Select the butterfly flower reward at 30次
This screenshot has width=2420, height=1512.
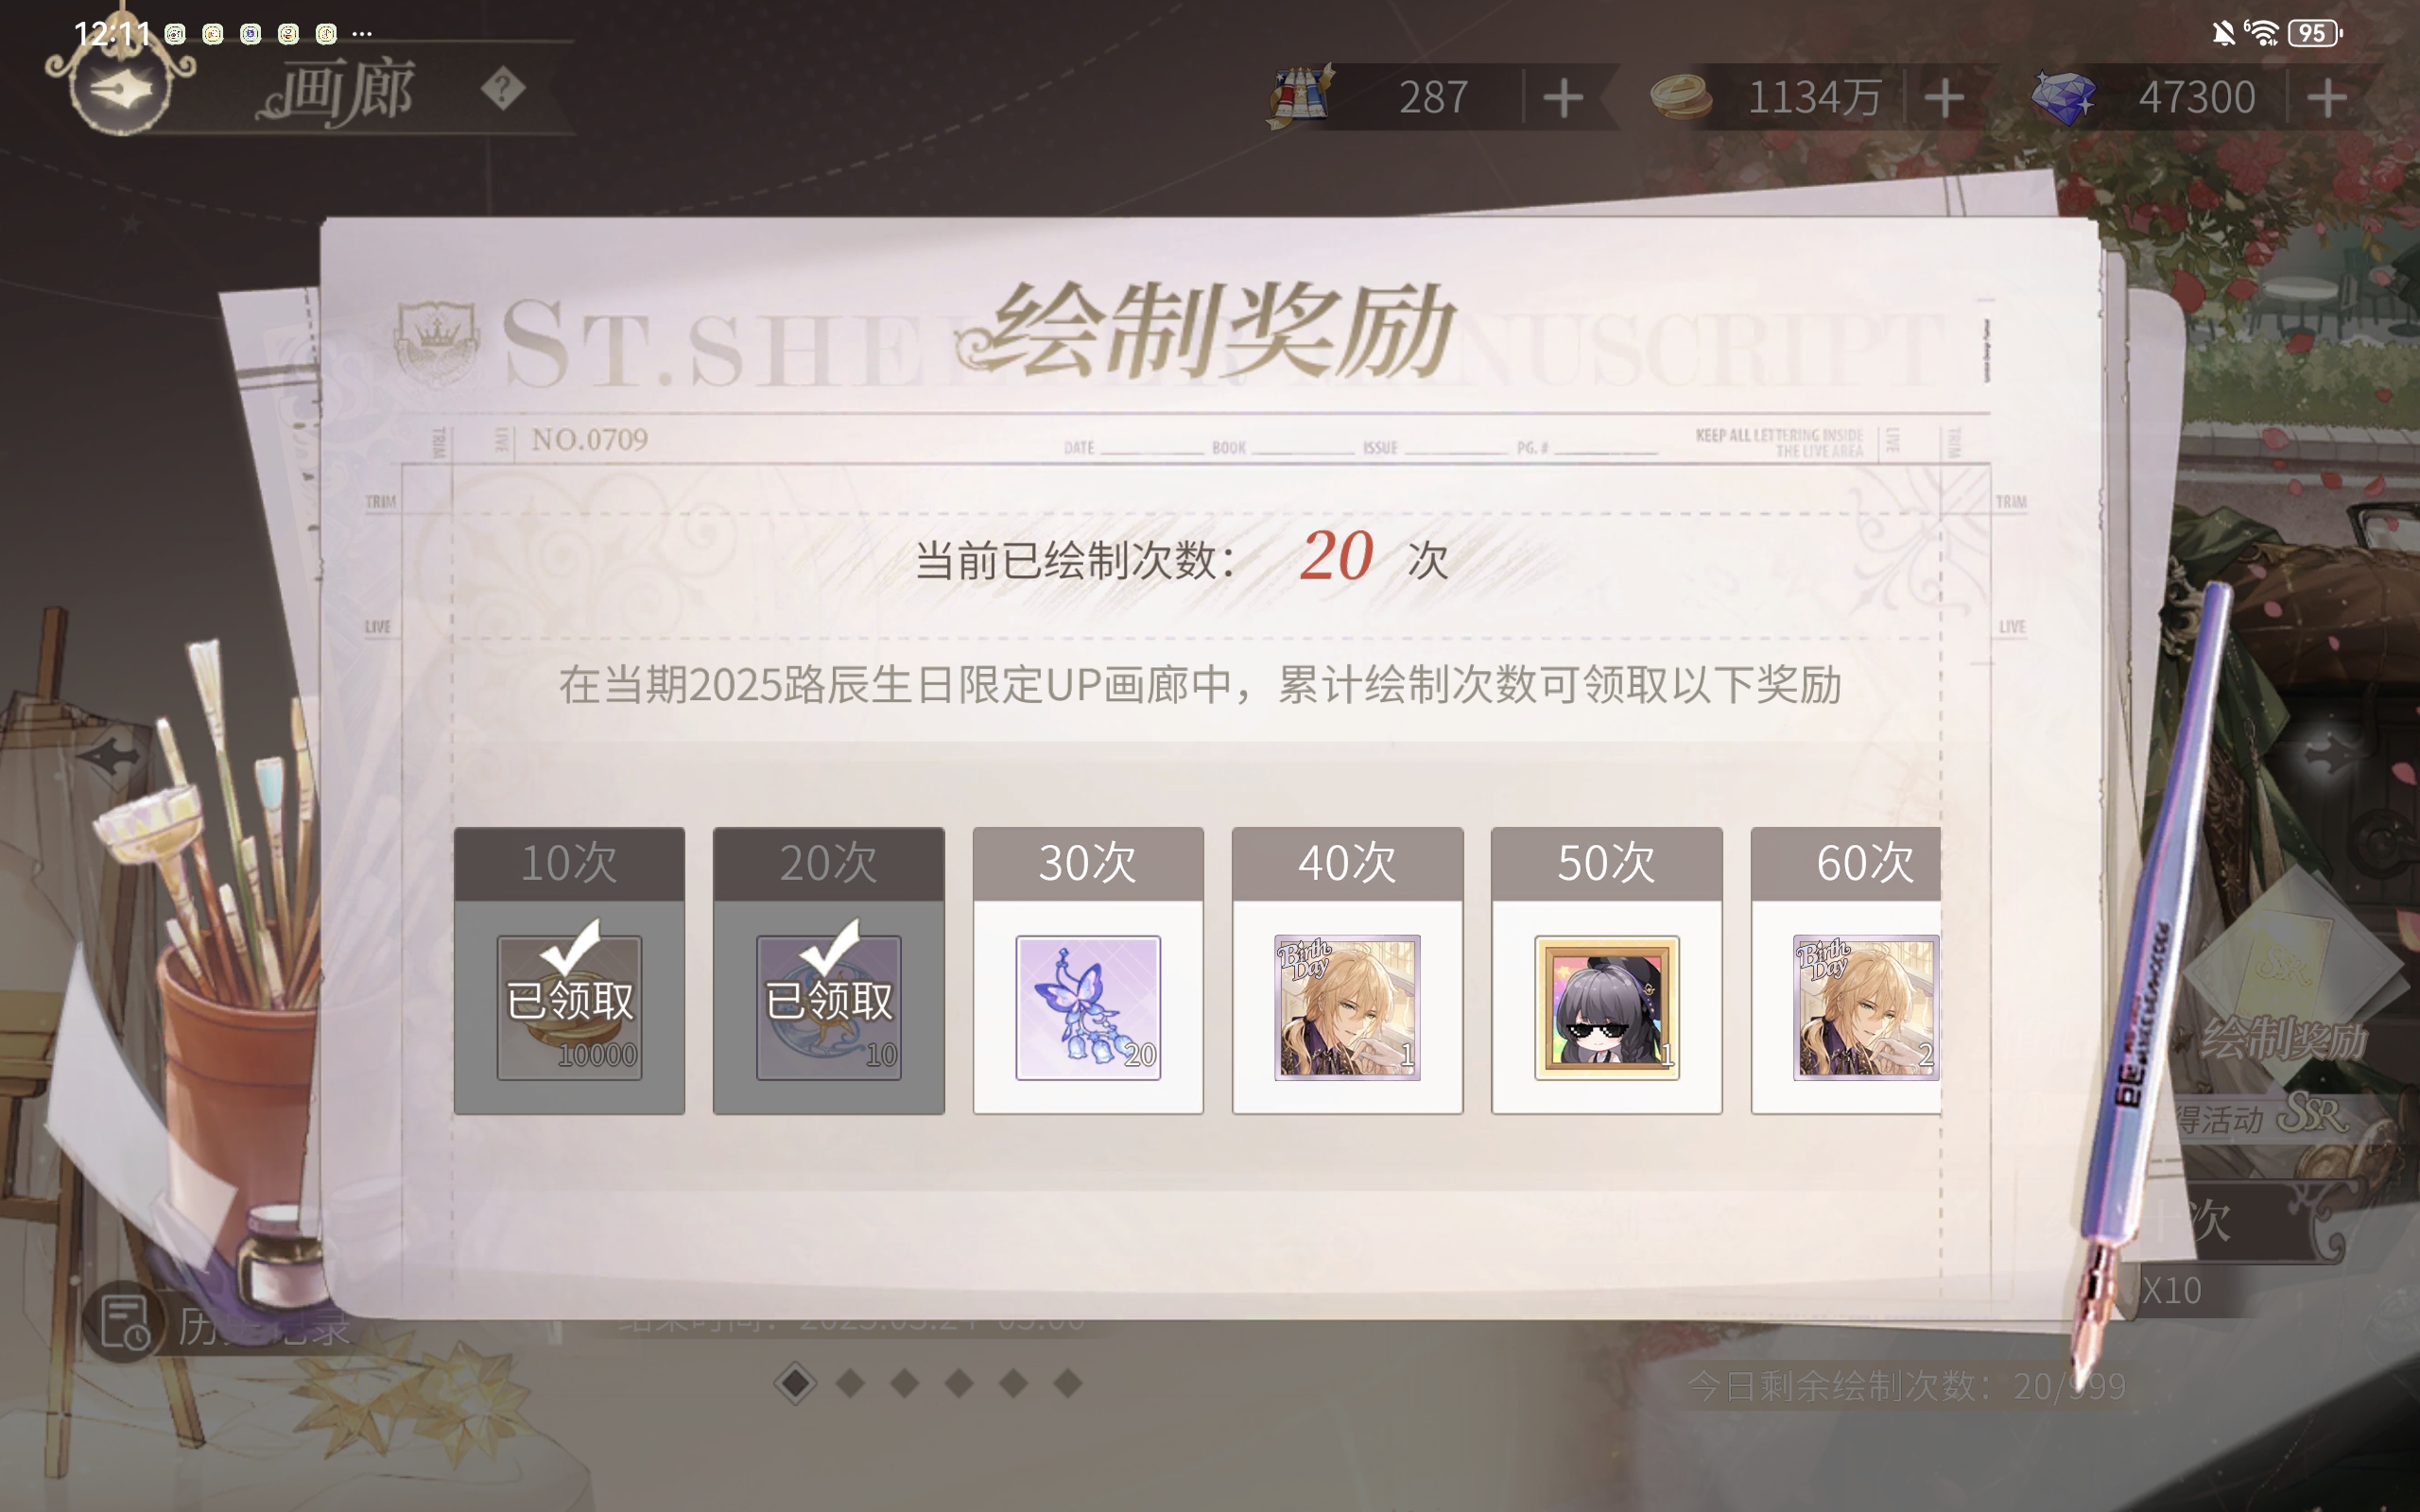tap(1088, 1007)
